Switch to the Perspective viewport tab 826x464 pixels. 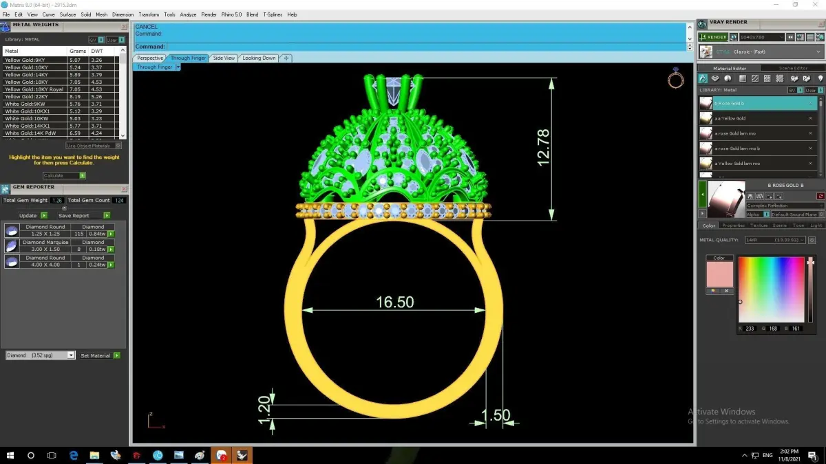150,58
